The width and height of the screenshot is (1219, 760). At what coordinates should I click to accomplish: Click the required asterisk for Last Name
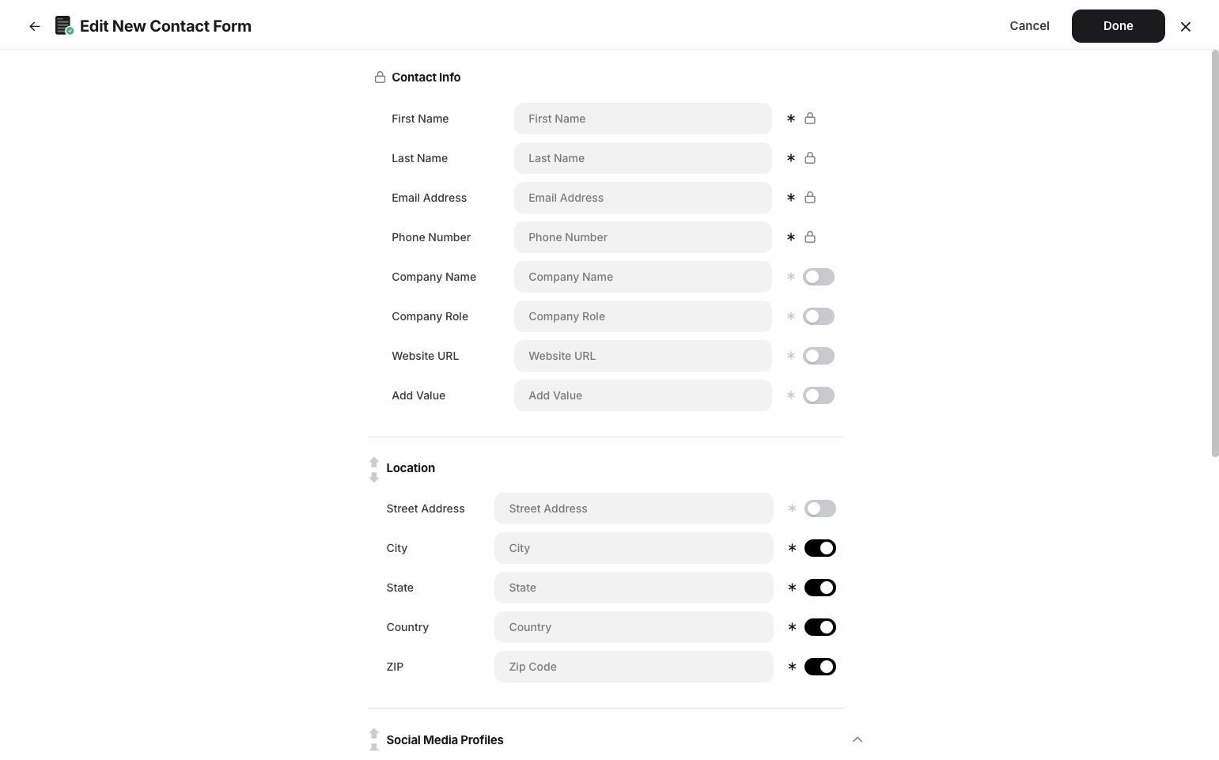[790, 158]
